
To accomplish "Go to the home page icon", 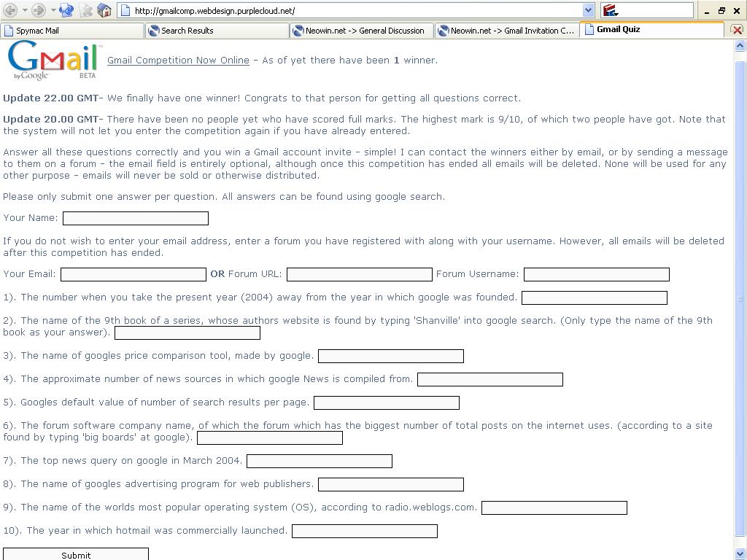I will coord(104,10).
